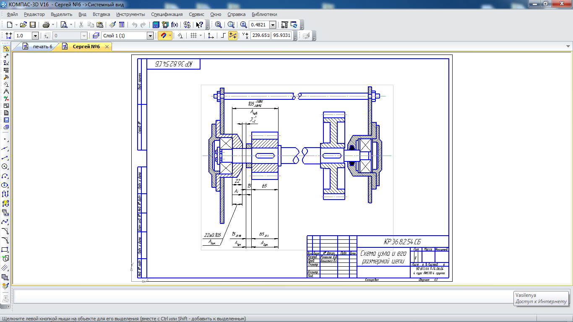Select the Bezier spline tool
The height and width of the screenshot is (322, 573).
click(x=5, y=222)
